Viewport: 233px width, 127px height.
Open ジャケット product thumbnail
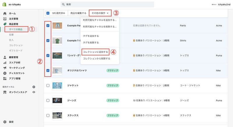click(57, 86)
